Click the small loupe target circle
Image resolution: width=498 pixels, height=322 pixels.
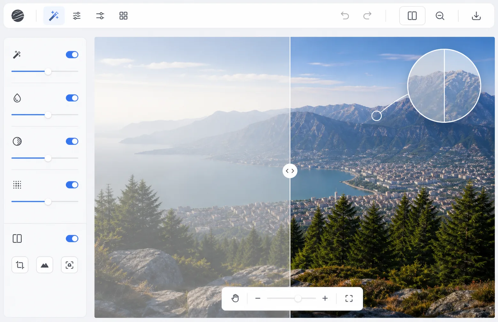[x=377, y=116]
